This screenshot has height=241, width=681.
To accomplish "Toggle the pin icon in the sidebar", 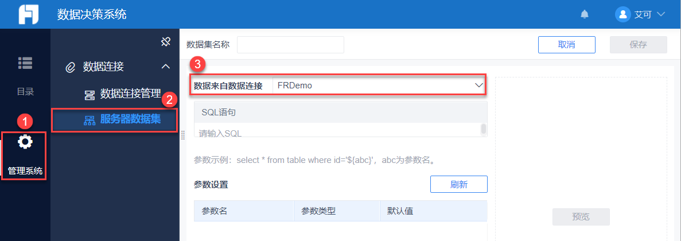I will click(165, 41).
